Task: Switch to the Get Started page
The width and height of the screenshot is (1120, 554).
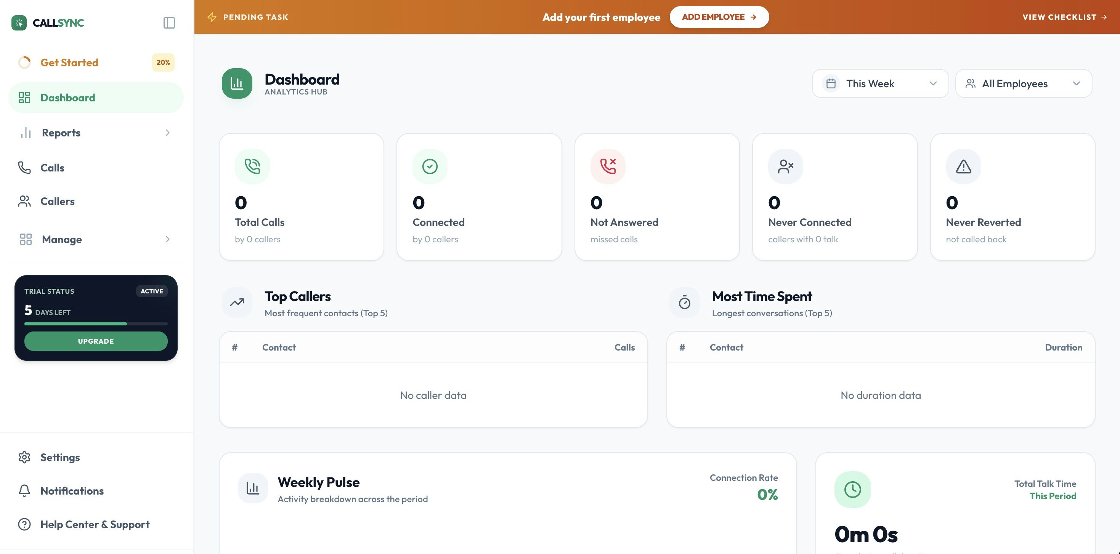Action: (69, 62)
